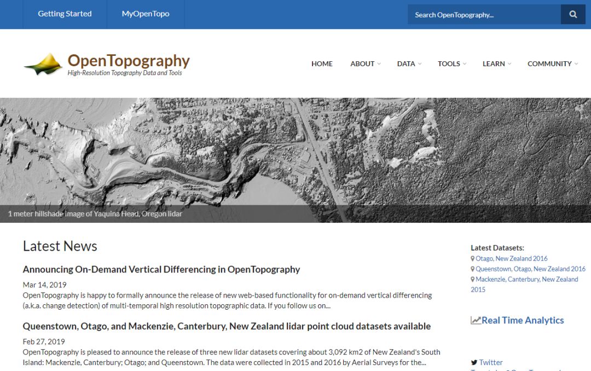
Task: Click the Latest News heading
Action: [60, 246]
